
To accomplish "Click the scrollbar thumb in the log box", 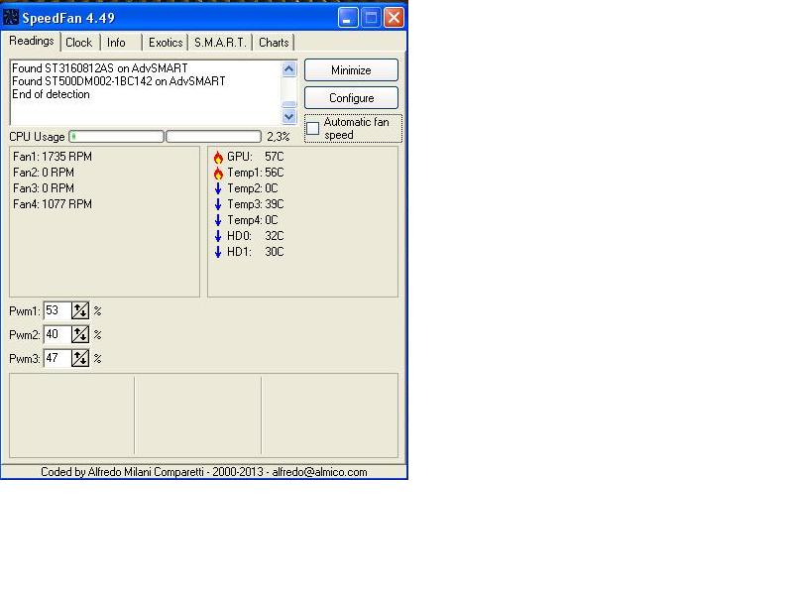I will tap(288, 104).
